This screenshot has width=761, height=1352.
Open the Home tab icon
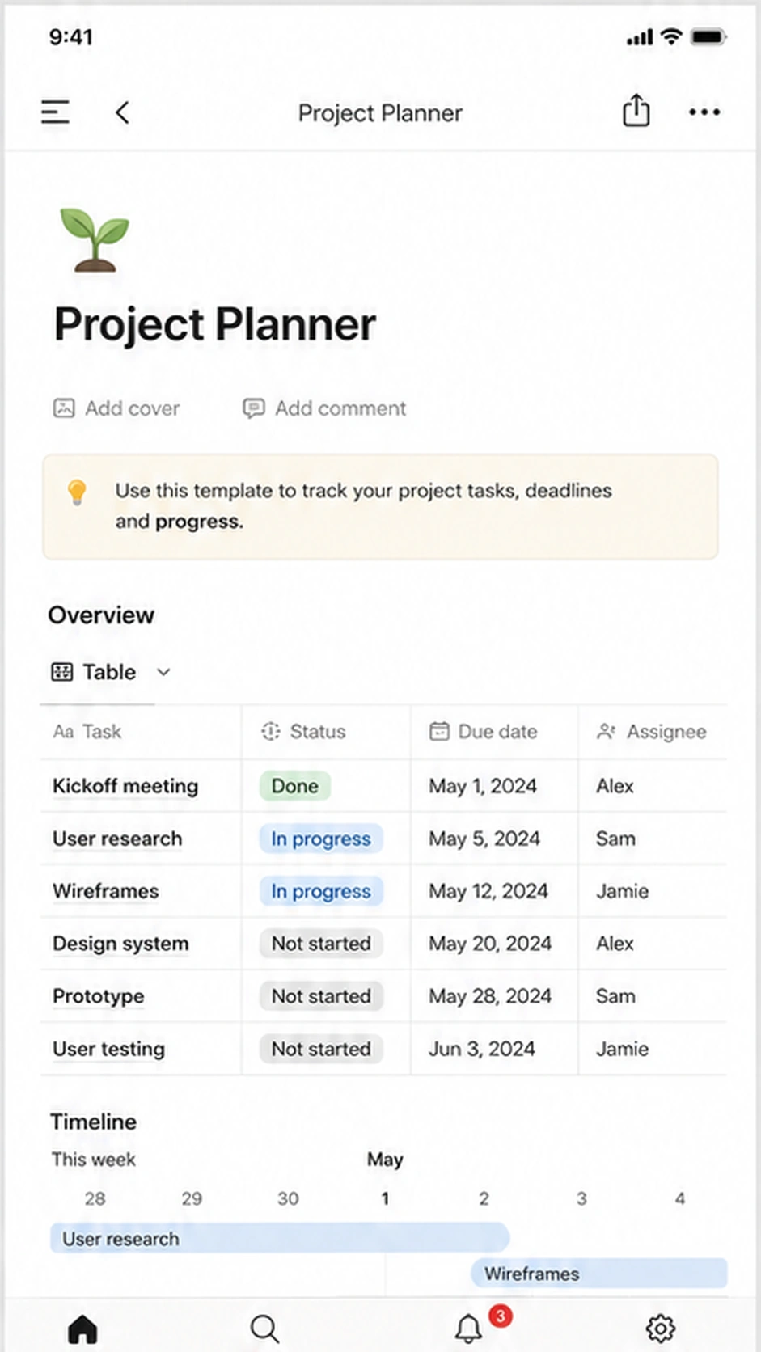(x=82, y=1329)
